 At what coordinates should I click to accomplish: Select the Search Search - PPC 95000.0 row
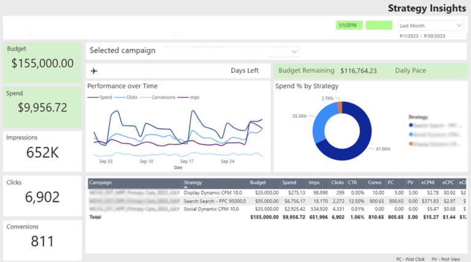[x=277, y=201]
